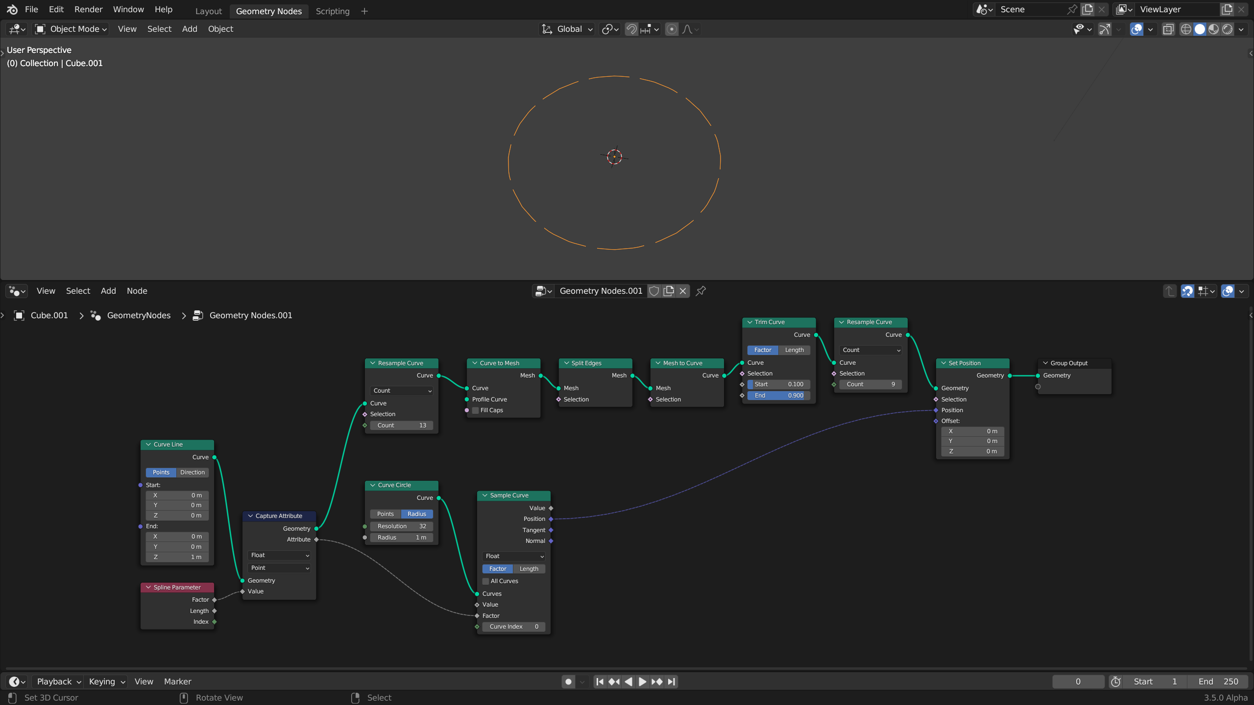Click the node editor Add menu
The height and width of the screenshot is (705, 1254).
108,291
